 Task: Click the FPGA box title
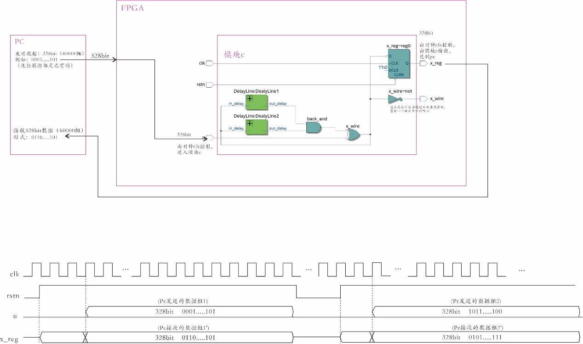(132, 8)
